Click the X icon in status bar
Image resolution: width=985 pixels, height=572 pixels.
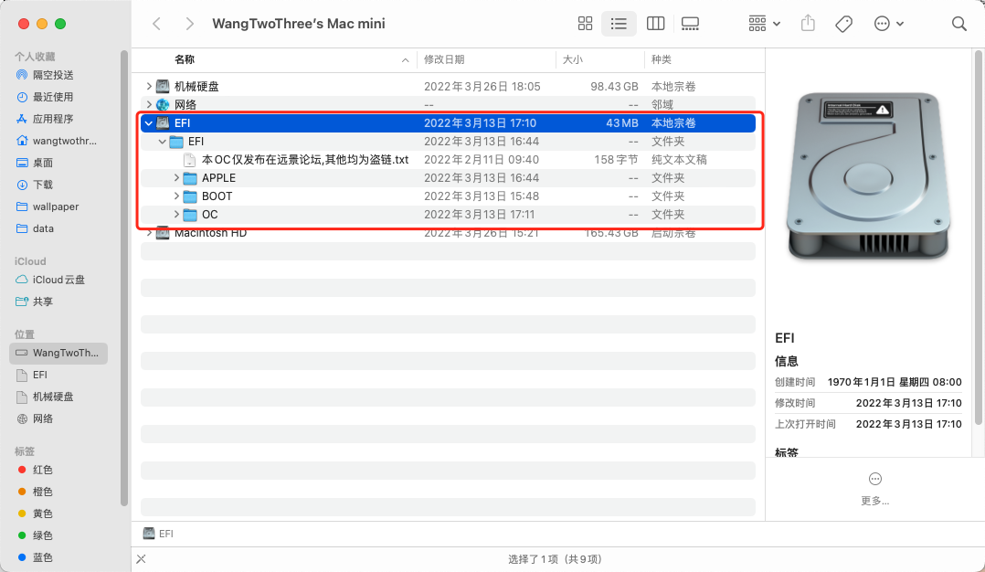[x=142, y=559]
